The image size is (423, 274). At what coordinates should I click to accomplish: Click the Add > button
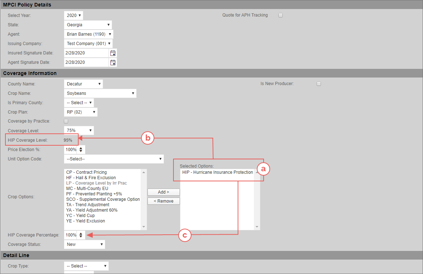click(x=163, y=192)
